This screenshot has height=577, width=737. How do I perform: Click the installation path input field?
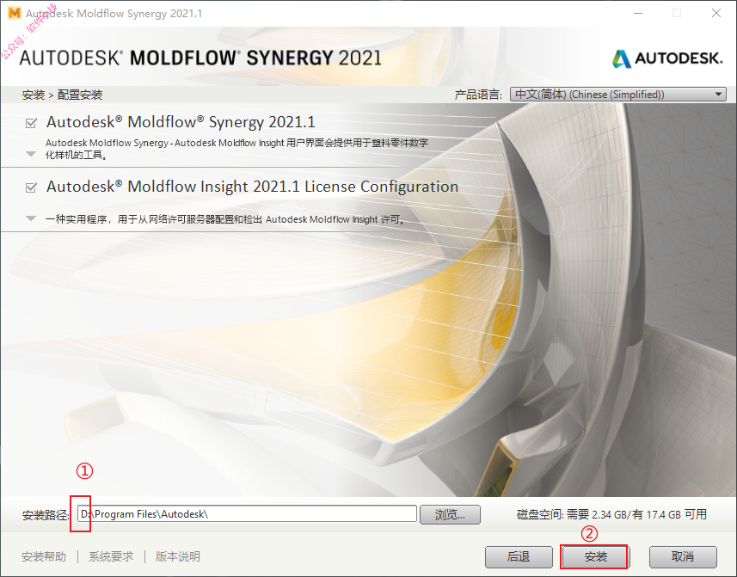point(247,513)
